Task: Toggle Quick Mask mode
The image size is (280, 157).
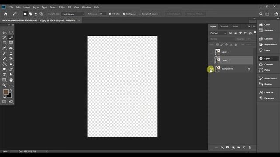Action: [4, 102]
